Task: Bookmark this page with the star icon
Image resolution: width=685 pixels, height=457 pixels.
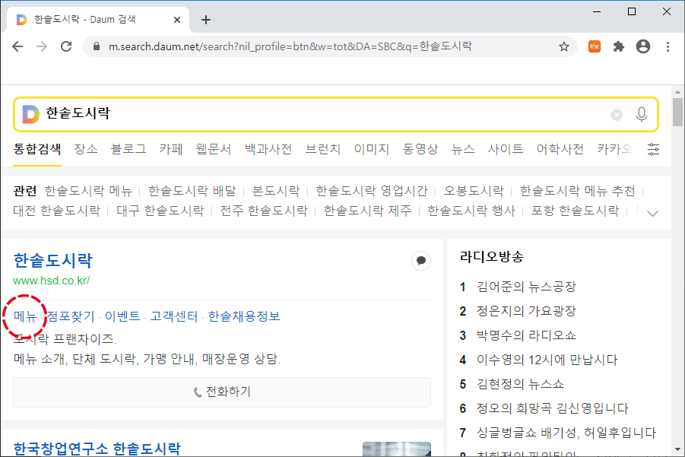Action: point(564,46)
